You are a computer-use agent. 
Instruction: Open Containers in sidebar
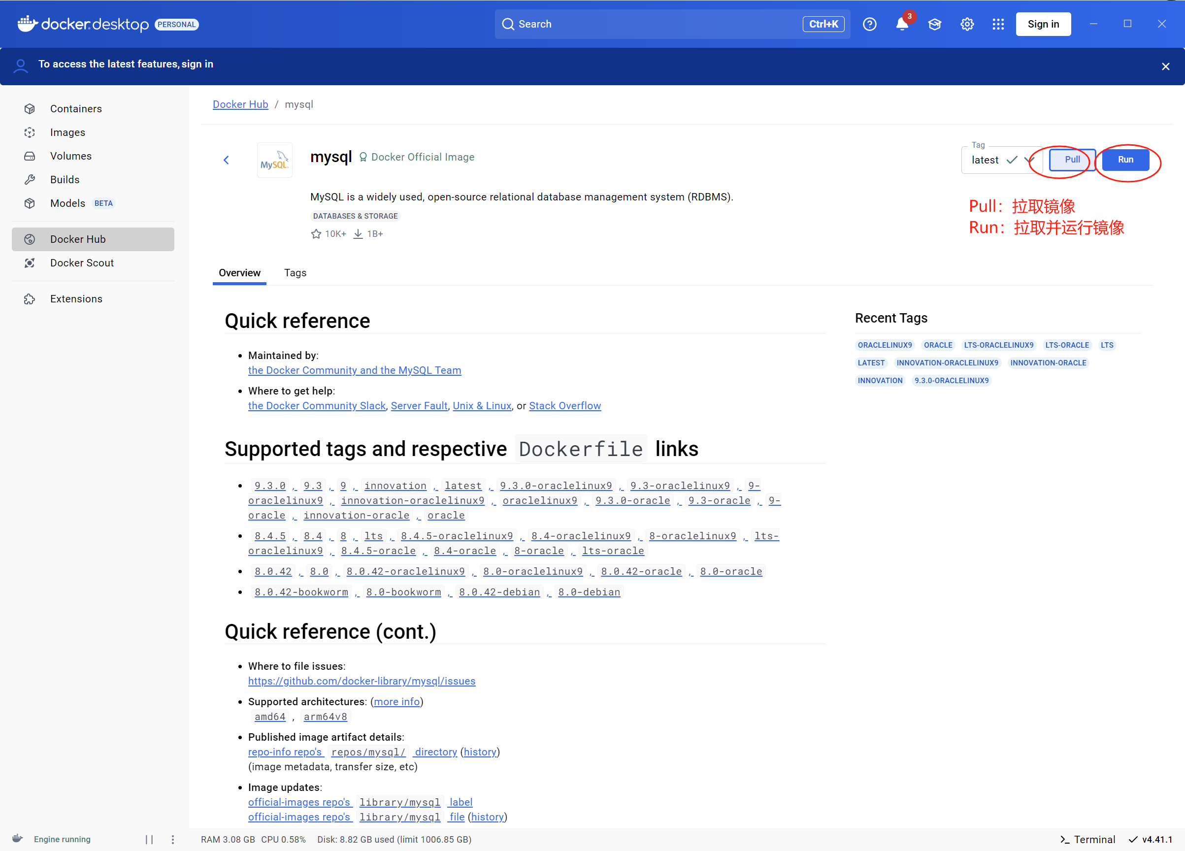[76, 109]
